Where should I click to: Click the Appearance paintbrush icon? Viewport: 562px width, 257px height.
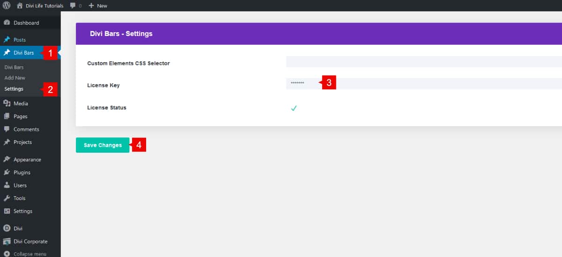pyautogui.click(x=7, y=160)
